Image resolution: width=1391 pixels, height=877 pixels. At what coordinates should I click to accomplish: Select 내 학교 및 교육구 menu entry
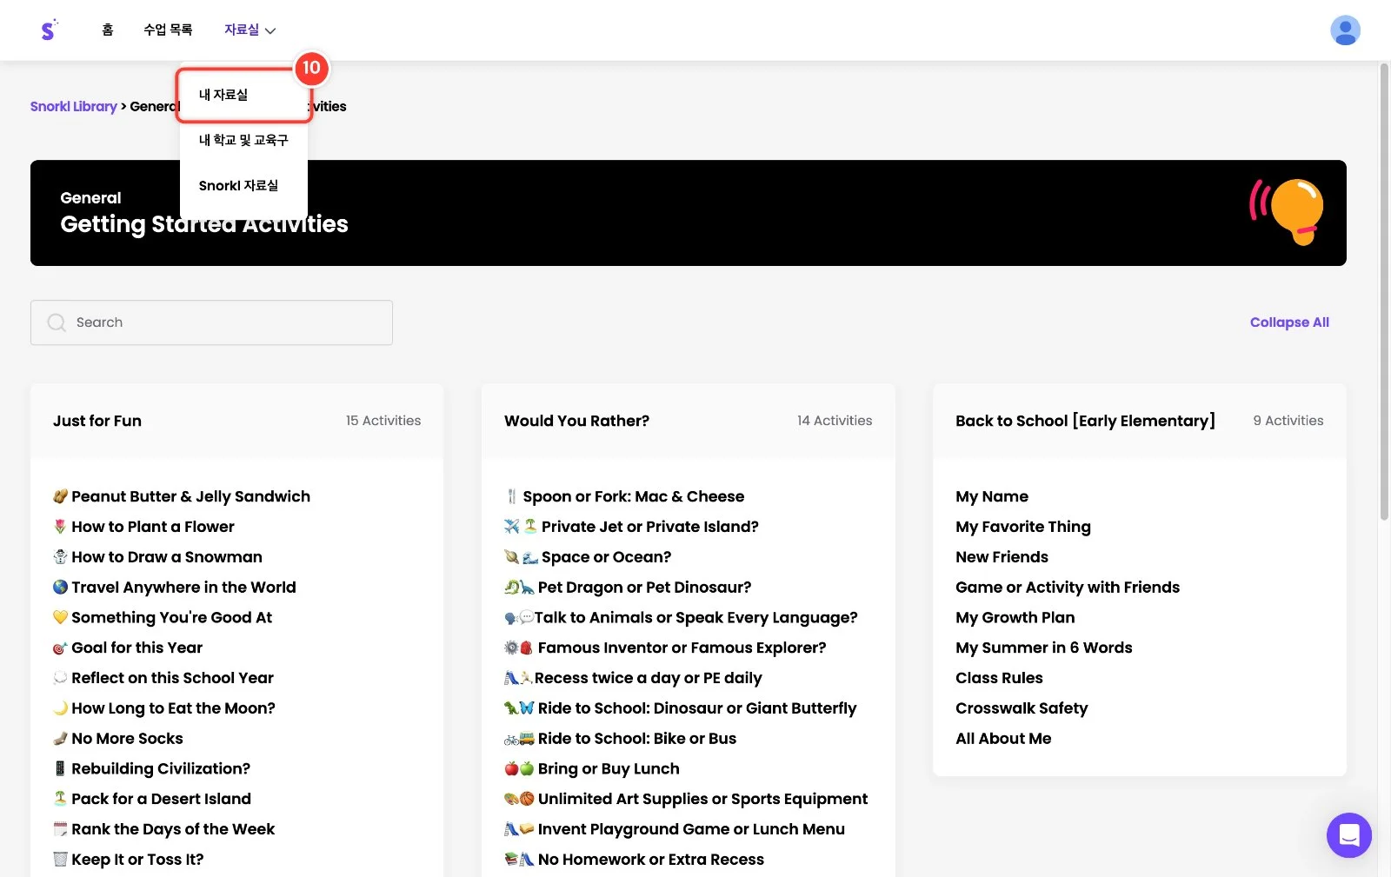point(243,140)
